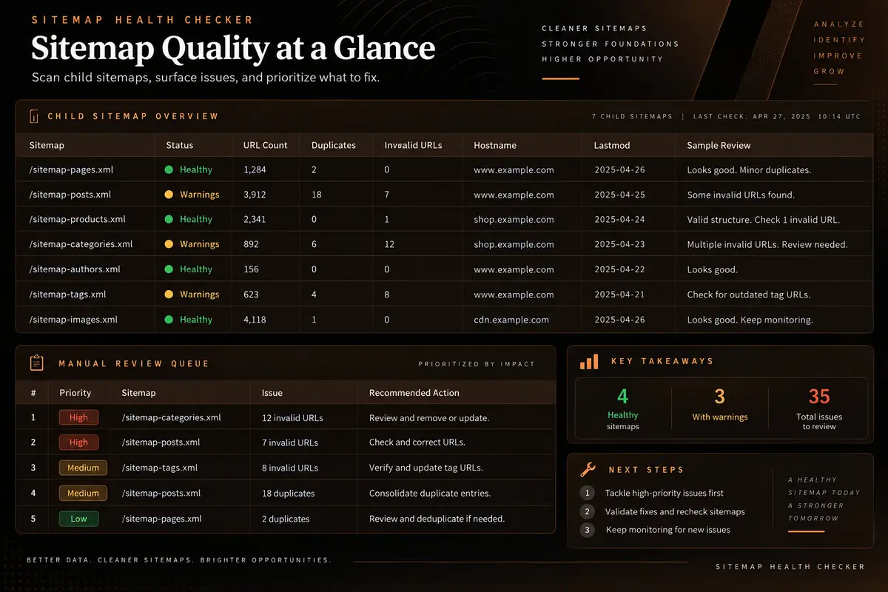Click the Medium badge for 8 invalid URLs

pyautogui.click(x=83, y=468)
